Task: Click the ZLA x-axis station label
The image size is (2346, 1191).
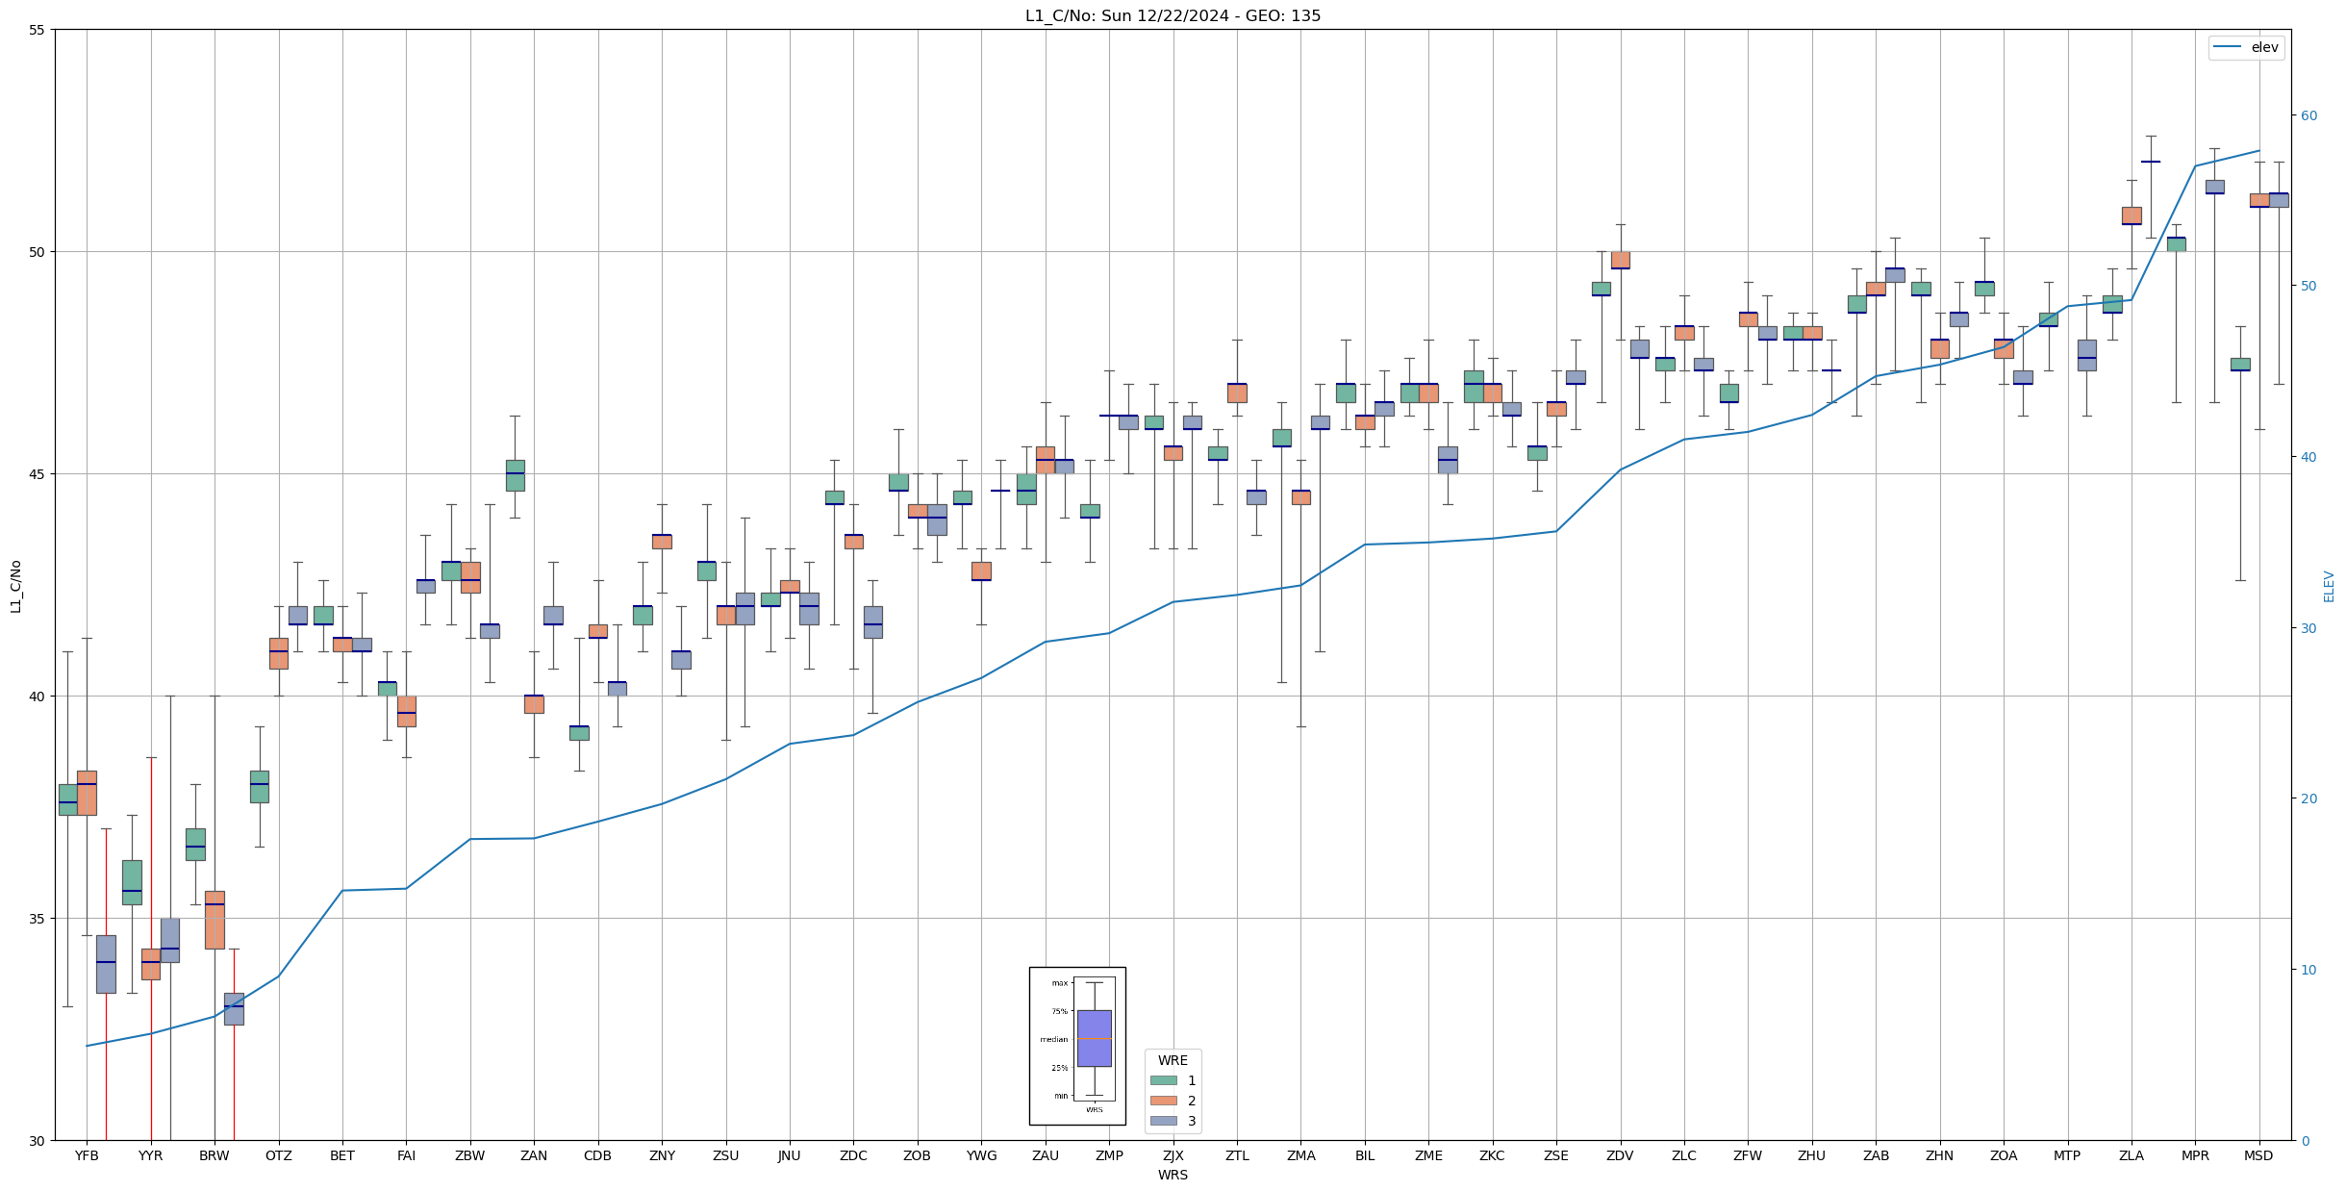Action: pyautogui.click(x=2131, y=1155)
